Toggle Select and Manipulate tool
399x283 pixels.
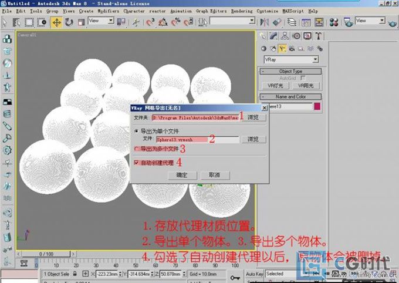click(x=136, y=22)
